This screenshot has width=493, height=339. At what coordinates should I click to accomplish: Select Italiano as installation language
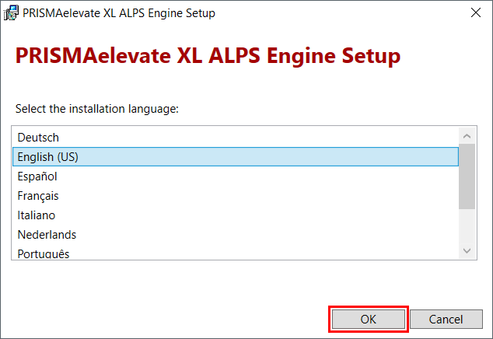pos(235,215)
